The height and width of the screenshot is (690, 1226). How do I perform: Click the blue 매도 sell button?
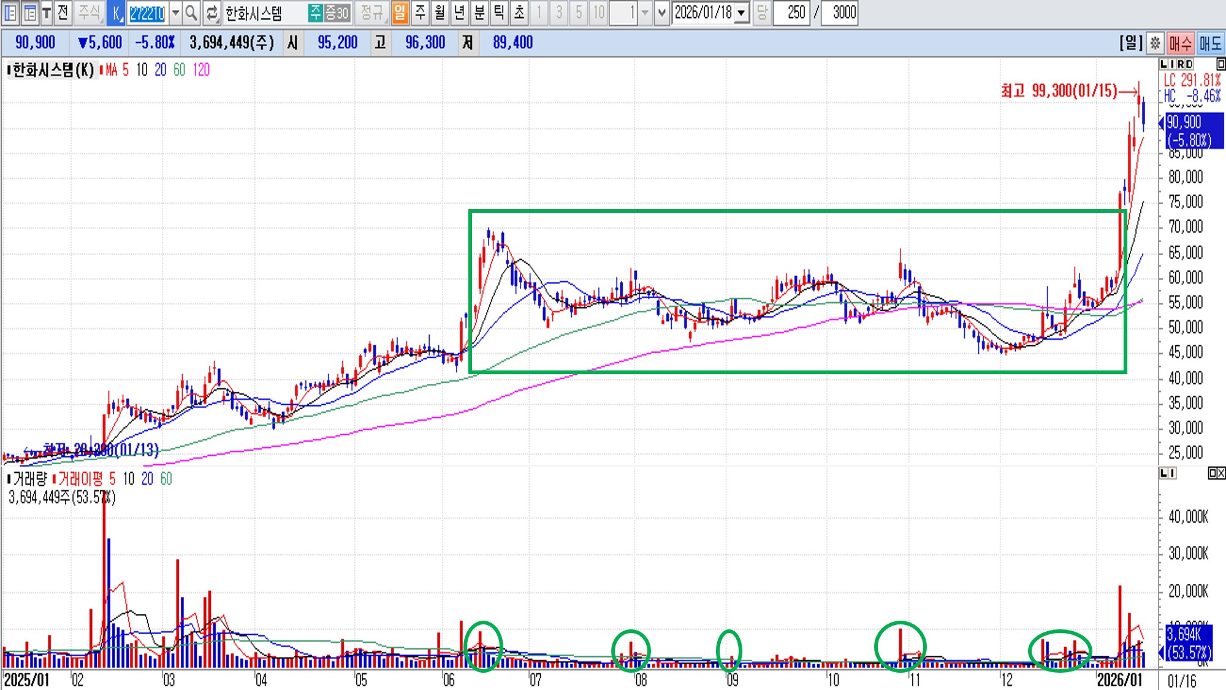click(1210, 43)
